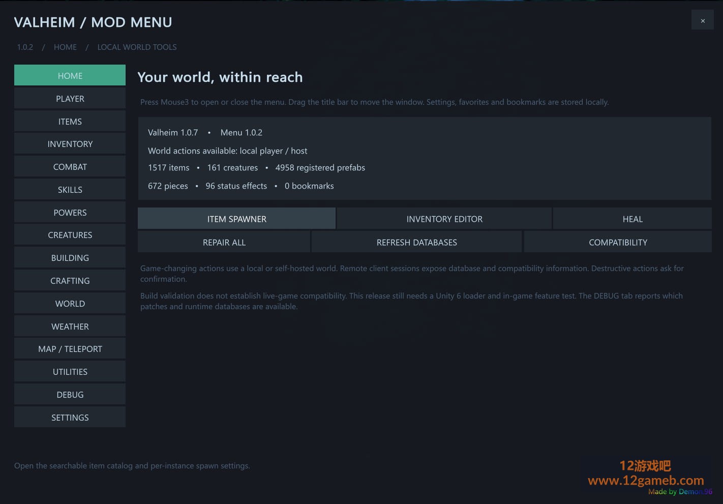Click the "Game-changing actions" notice paragraph

[x=412, y=274]
